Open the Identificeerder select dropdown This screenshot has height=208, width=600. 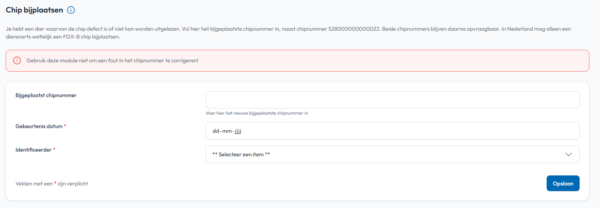pyautogui.click(x=392, y=154)
